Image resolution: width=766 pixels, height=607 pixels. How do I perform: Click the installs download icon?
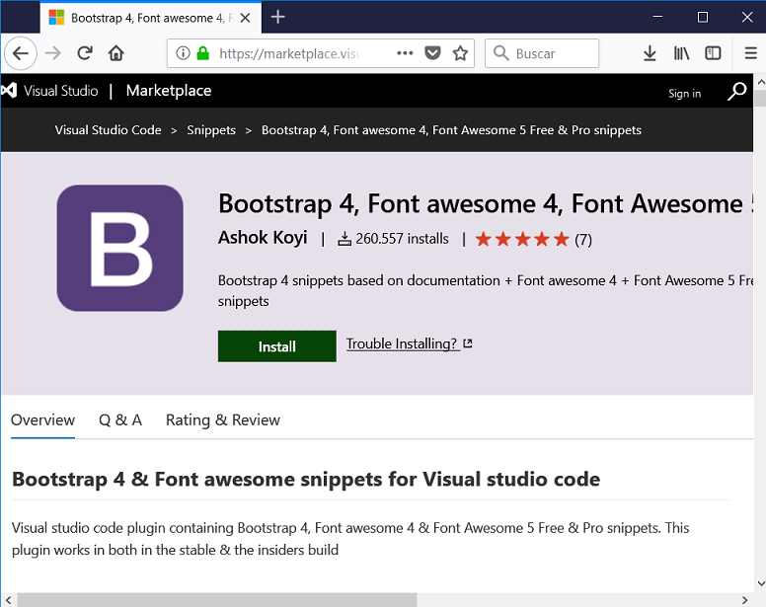[345, 239]
